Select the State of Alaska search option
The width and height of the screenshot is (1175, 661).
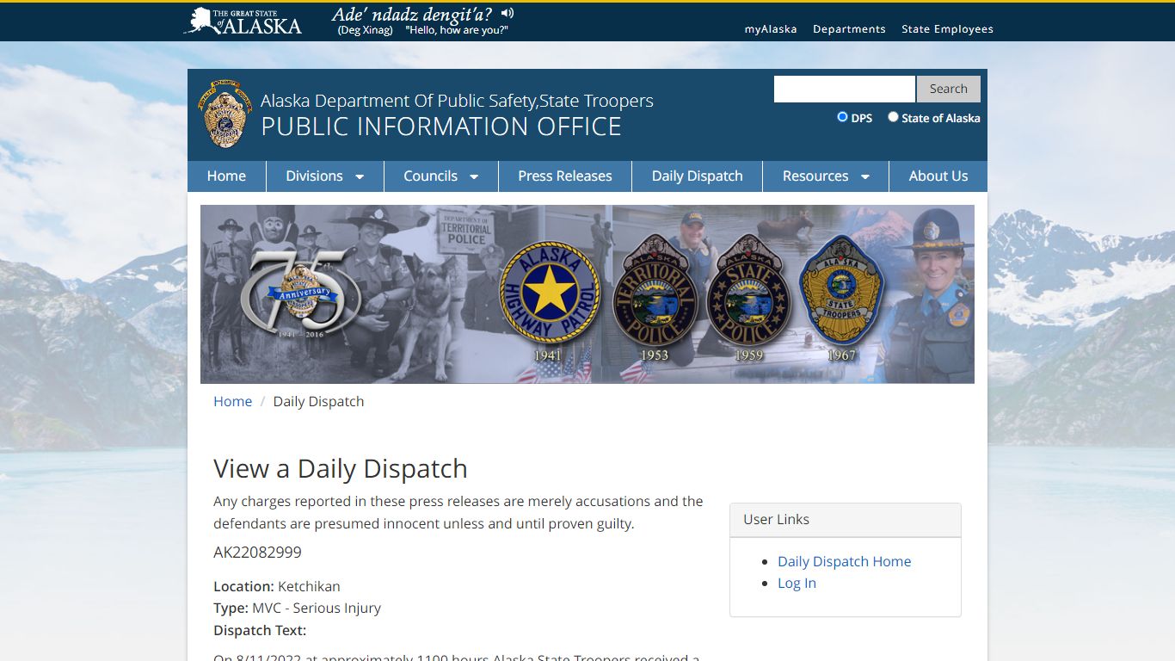click(x=893, y=117)
